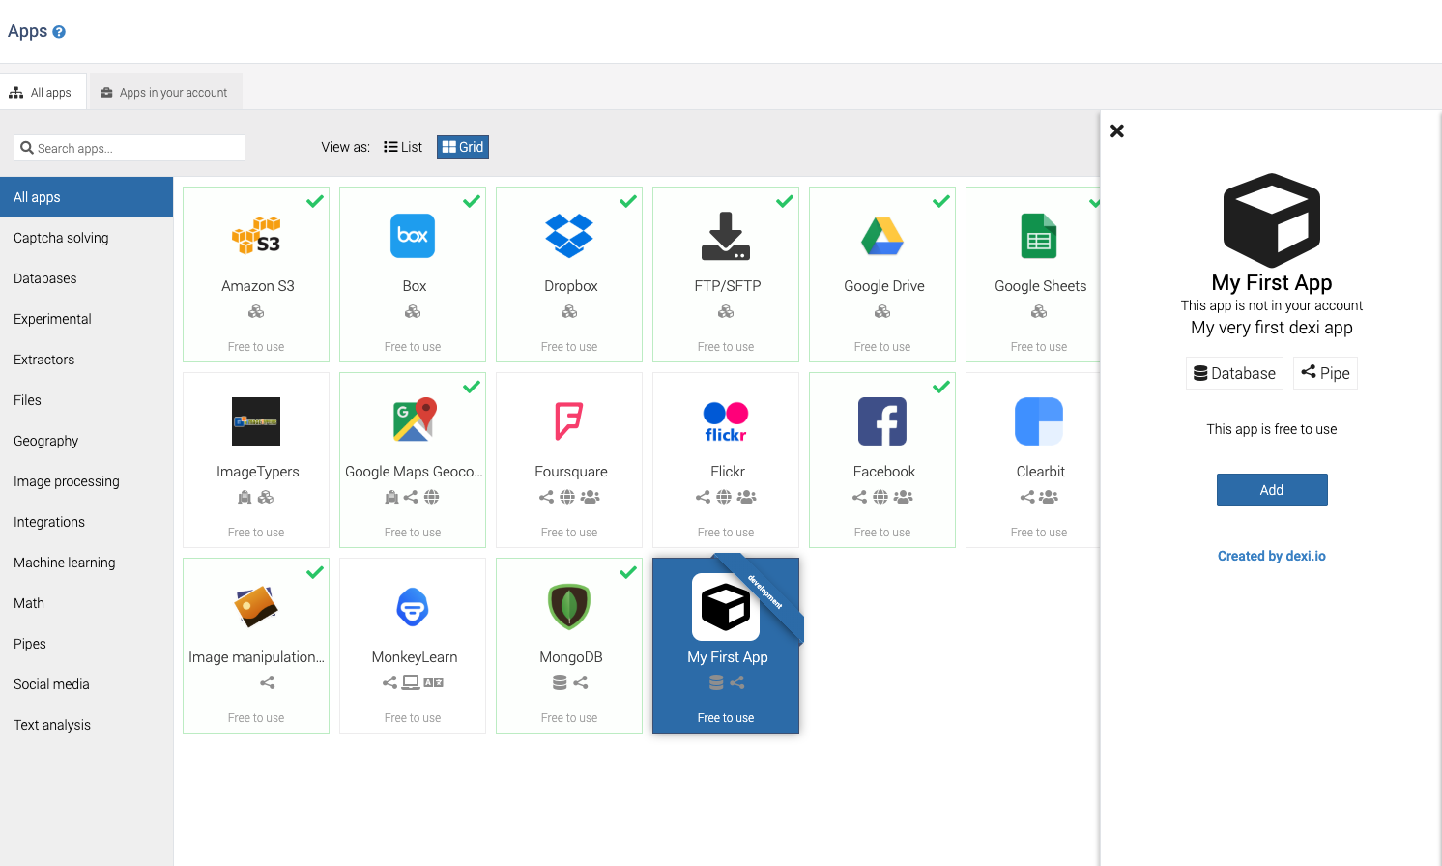This screenshot has height=866, width=1442.
Task: Choose the FTP/SFTP download icon
Action: click(x=726, y=236)
